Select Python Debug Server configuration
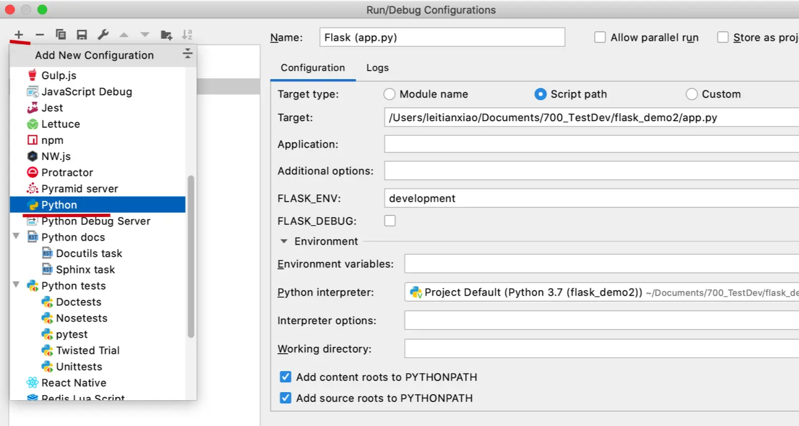799x426 pixels. (97, 221)
